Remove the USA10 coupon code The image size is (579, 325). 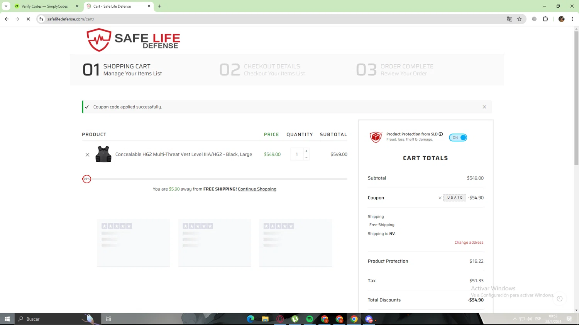click(x=440, y=198)
